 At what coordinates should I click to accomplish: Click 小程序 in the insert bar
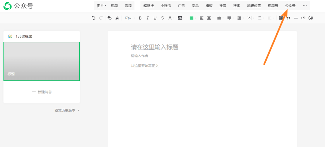[x=166, y=6]
